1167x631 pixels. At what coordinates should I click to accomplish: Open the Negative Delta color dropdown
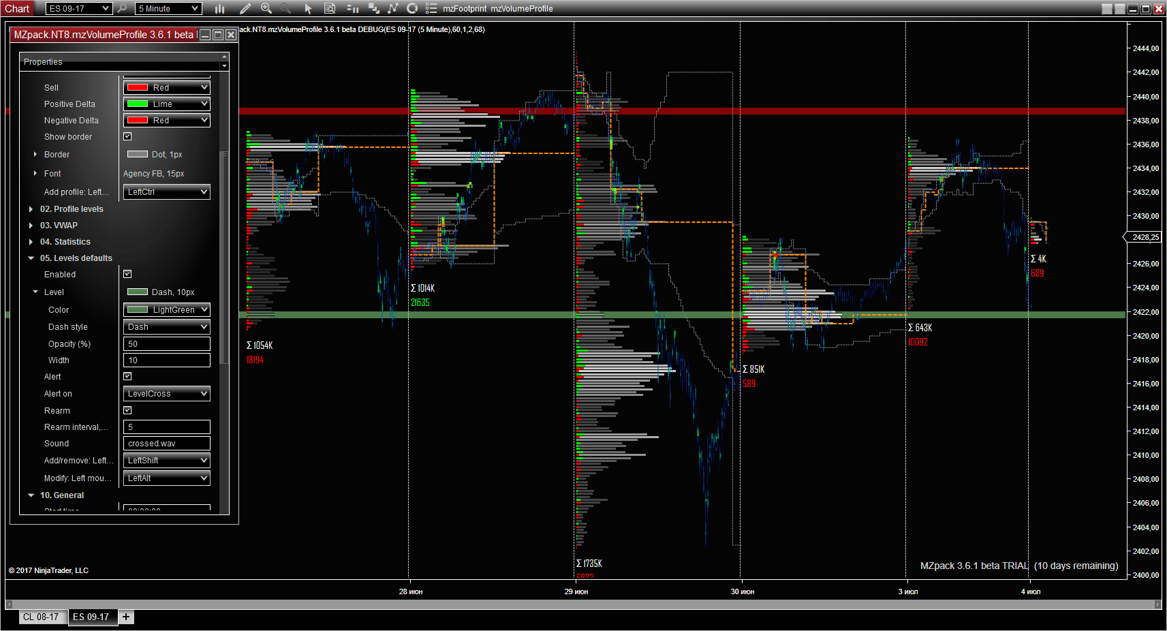point(167,120)
